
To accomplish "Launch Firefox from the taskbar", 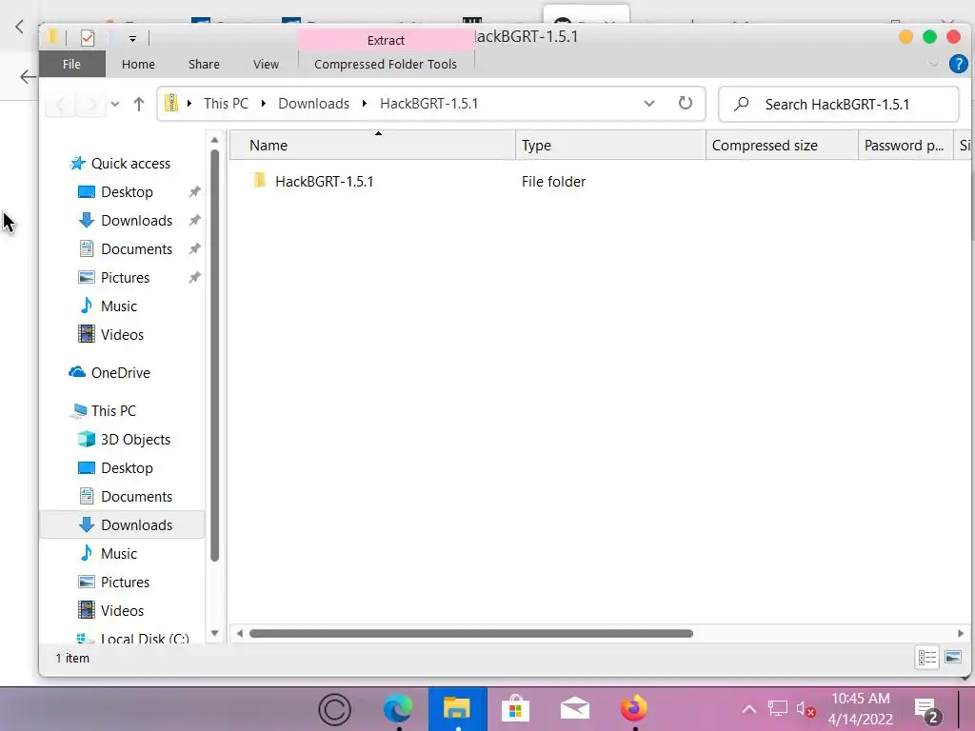I will coord(633,708).
